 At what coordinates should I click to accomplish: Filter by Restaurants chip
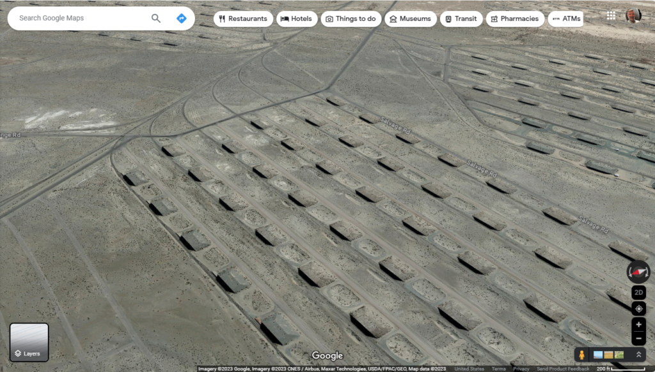(x=243, y=19)
